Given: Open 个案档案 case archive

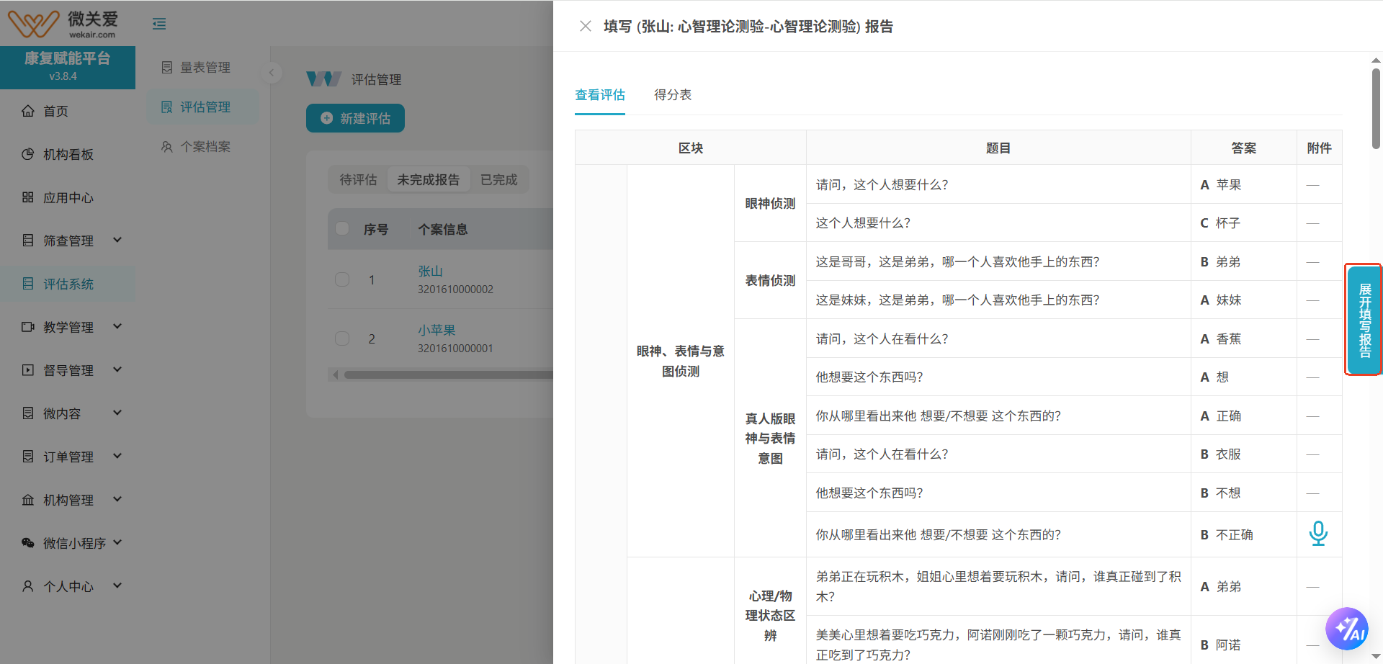Looking at the screenshot, I should 167,146.
